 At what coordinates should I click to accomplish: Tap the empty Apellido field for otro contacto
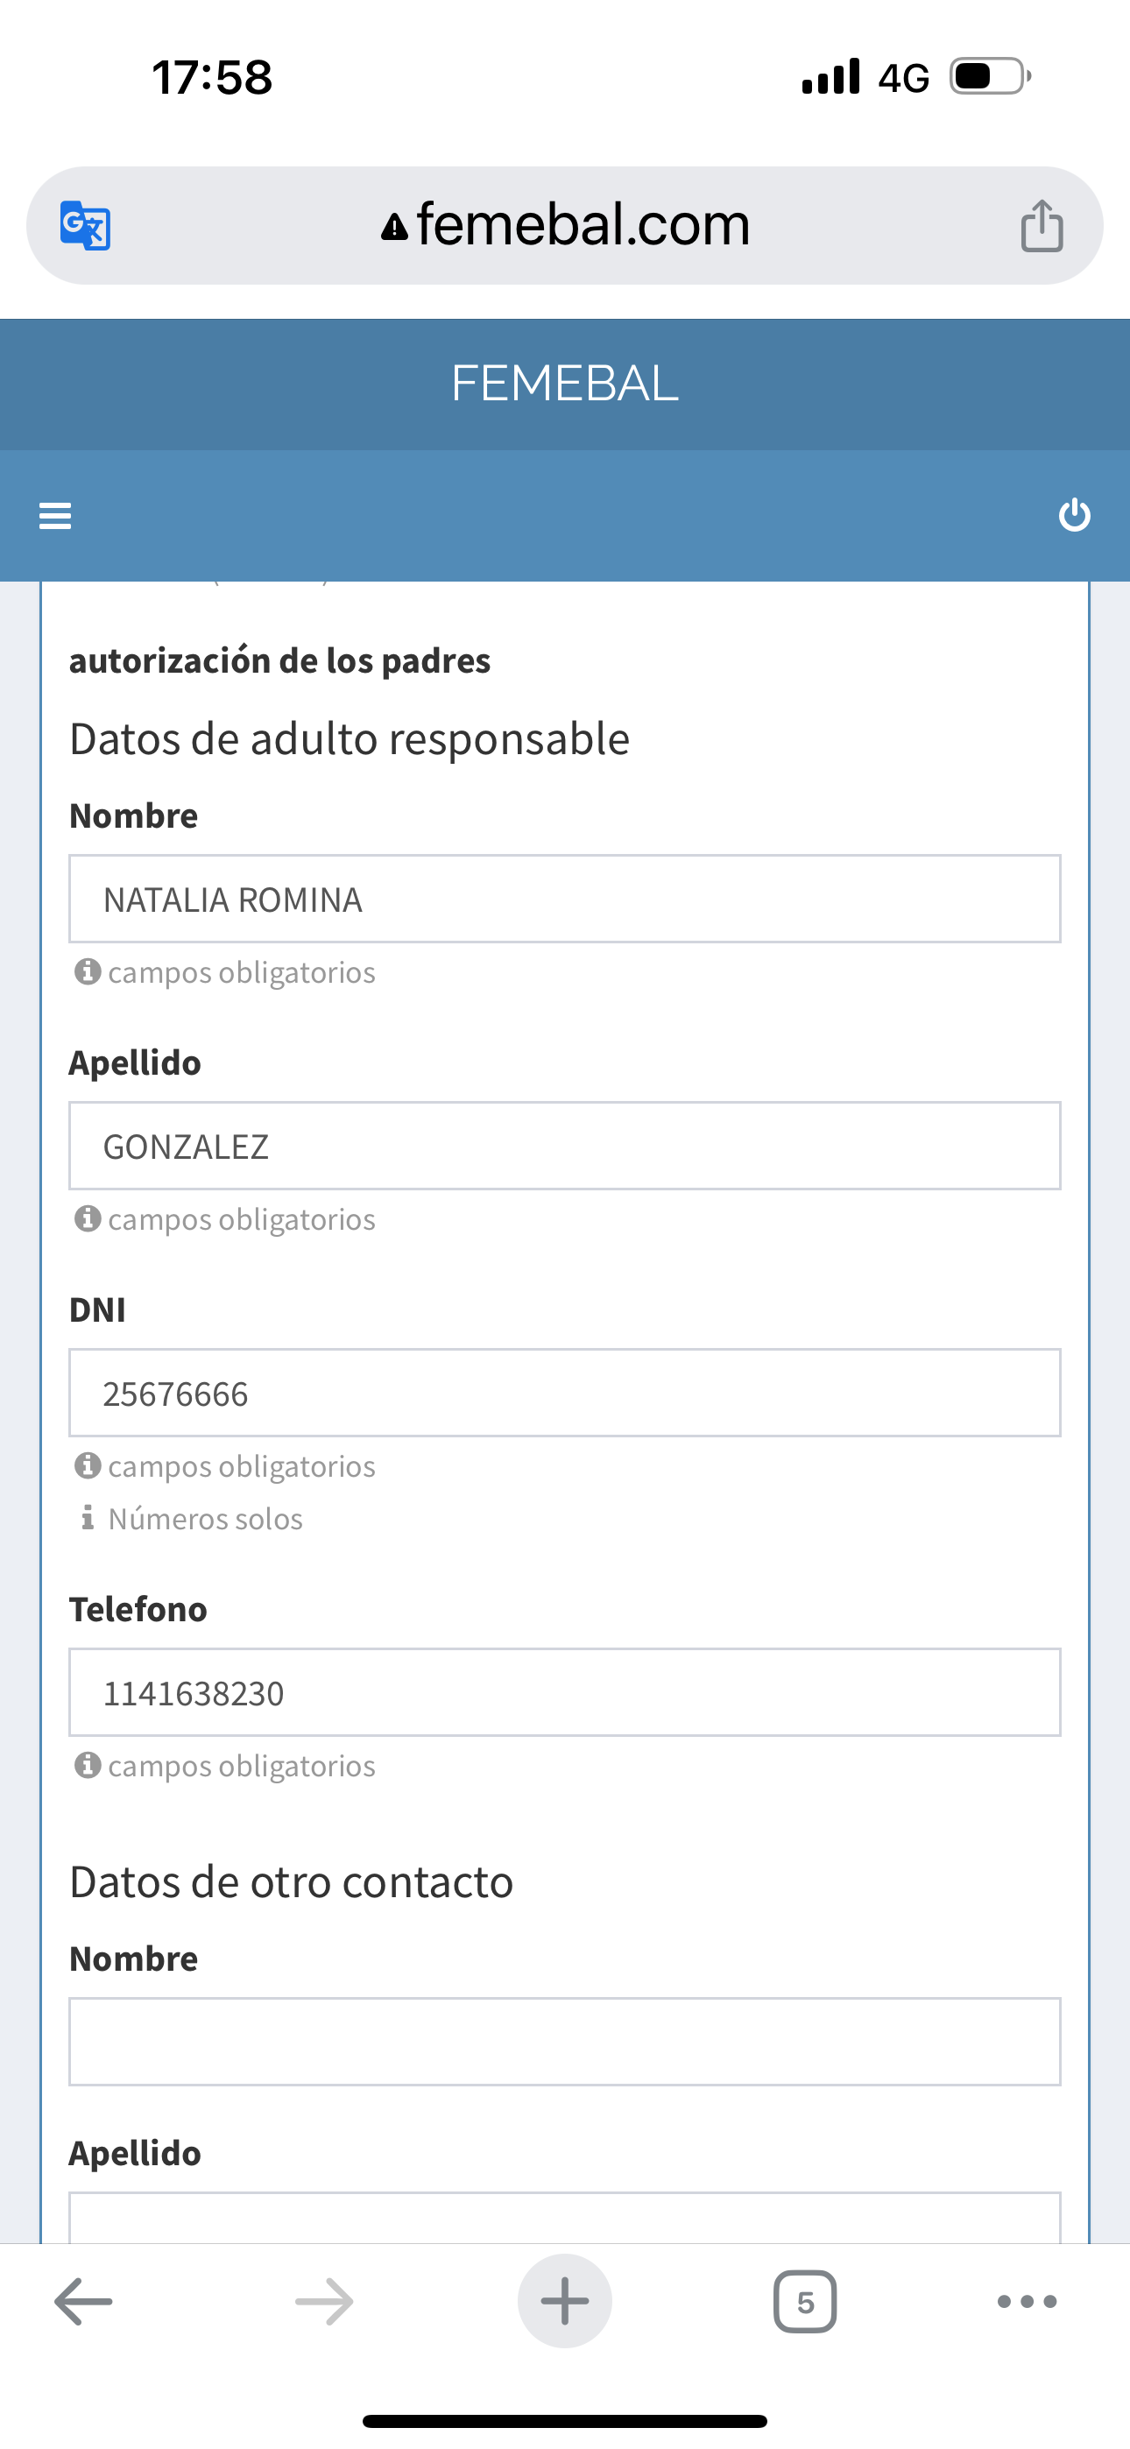565,2220
